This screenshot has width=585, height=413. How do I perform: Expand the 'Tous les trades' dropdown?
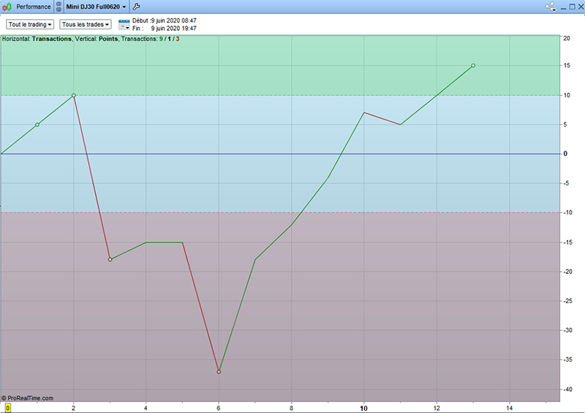point(86,24)
